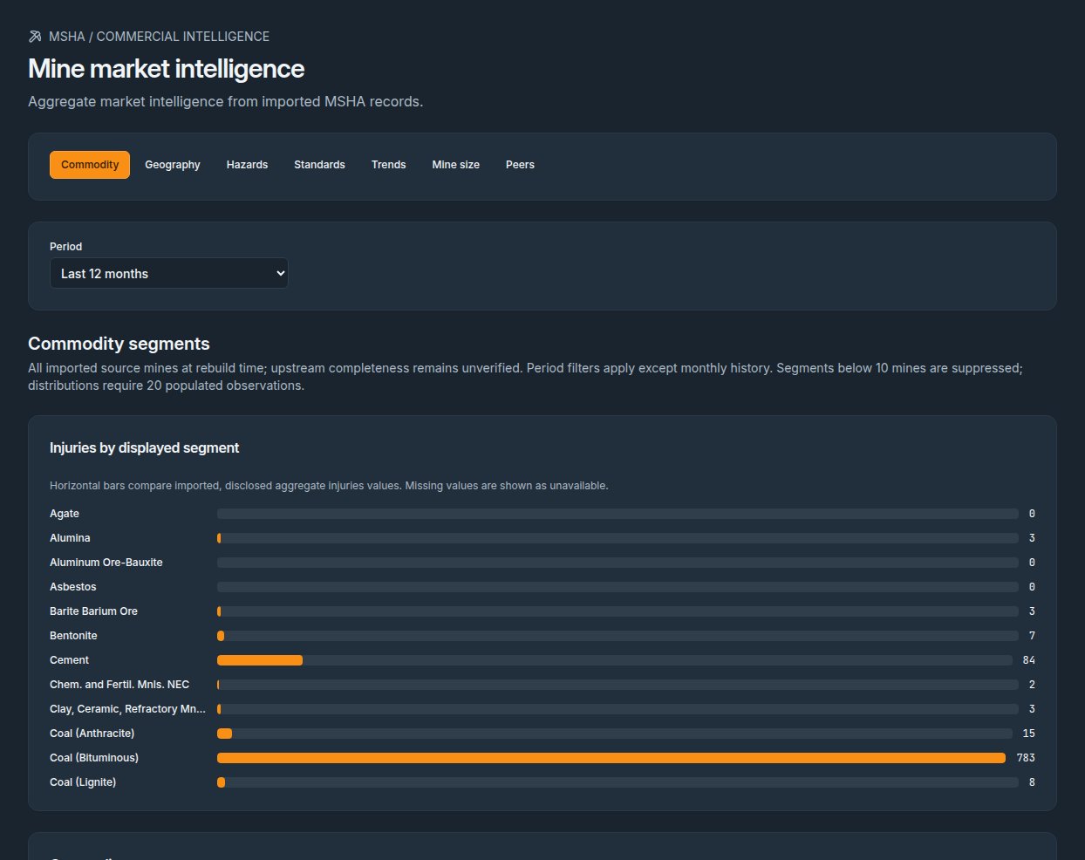Open the Period dropdown showing Last 12 months
Image resolution: width=1085 pixels, height=860 pixels.
[169, 273]
